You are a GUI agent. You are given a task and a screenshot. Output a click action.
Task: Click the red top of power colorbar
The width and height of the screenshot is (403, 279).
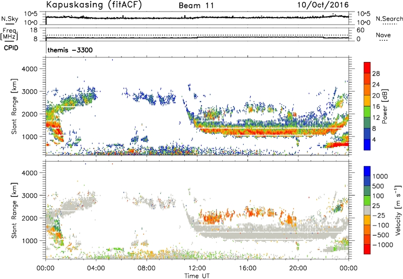[367, 67]
